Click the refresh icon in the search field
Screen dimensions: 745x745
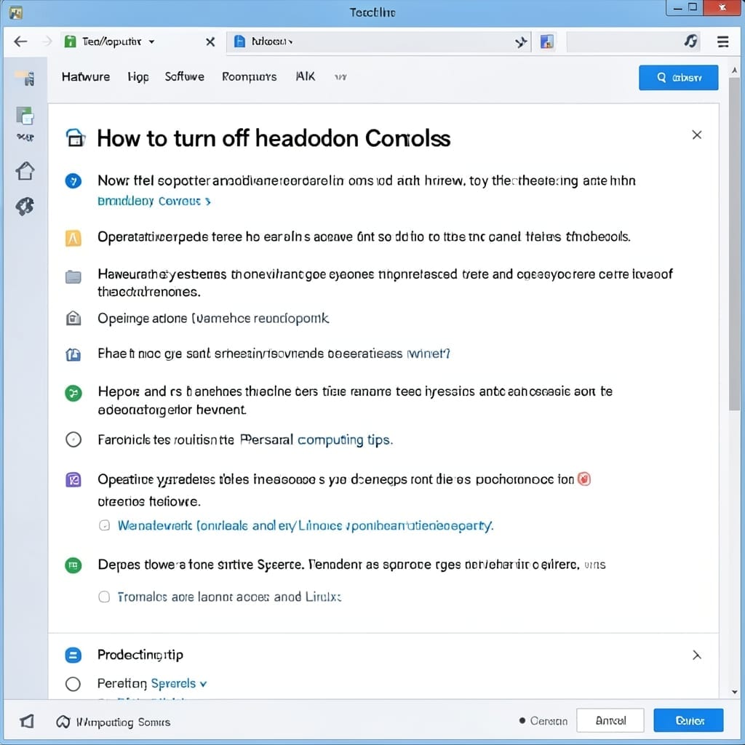click(691, 41)
